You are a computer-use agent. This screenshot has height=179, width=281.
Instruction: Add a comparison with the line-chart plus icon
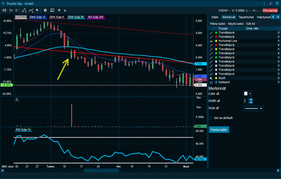click(x=31, y=10)
